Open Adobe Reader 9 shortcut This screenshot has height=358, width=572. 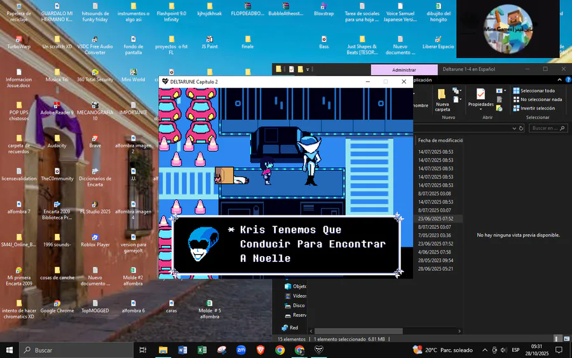[x=57, y=108]
